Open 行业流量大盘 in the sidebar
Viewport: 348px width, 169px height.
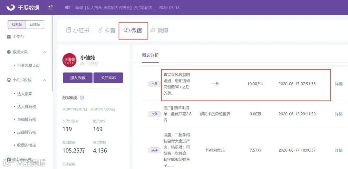pos(28,66)
